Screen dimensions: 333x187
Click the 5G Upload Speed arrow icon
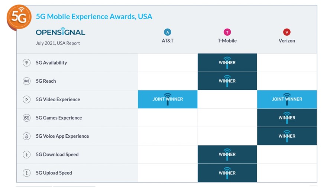point(26,173)
